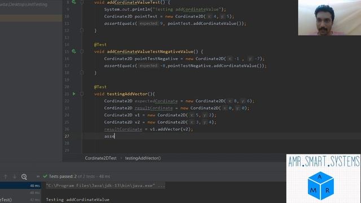Click the green tests passed checkmark

45,176
